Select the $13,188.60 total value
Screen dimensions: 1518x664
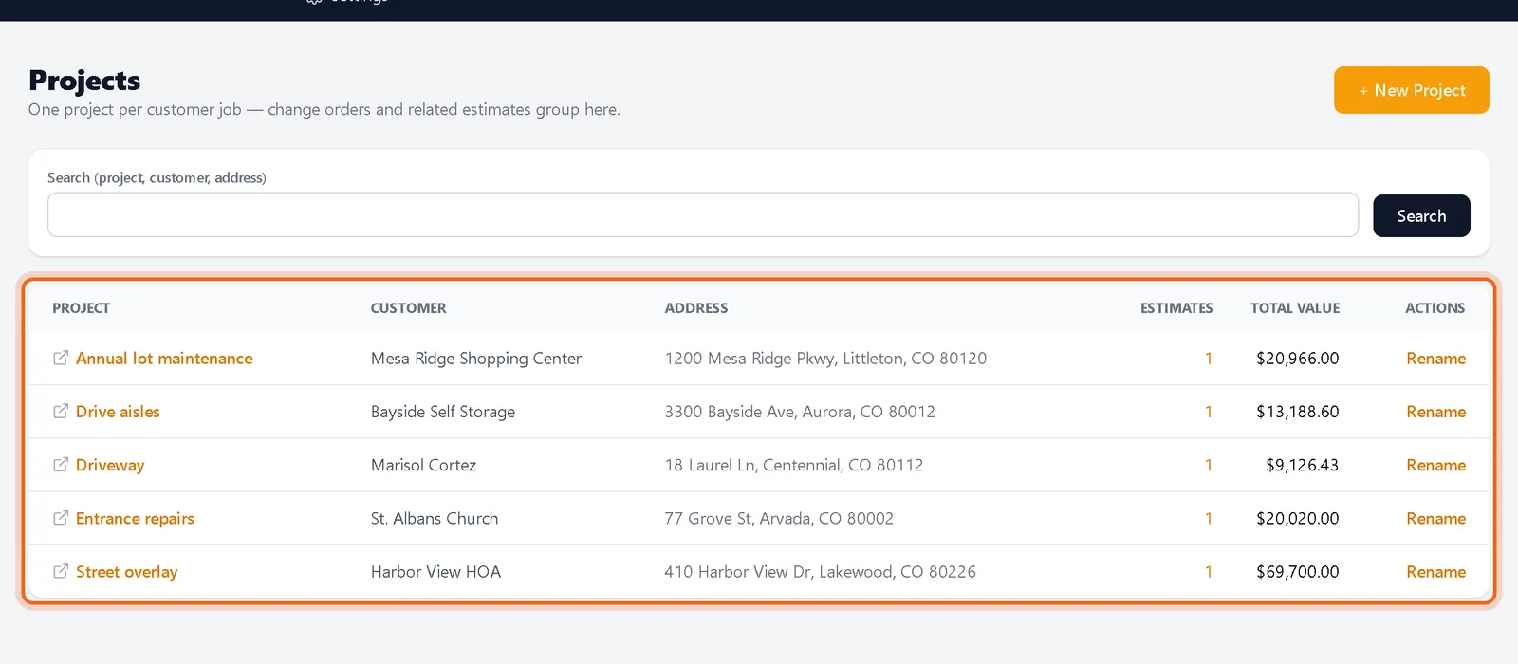pyautogui.click(x=1297, y=412)
